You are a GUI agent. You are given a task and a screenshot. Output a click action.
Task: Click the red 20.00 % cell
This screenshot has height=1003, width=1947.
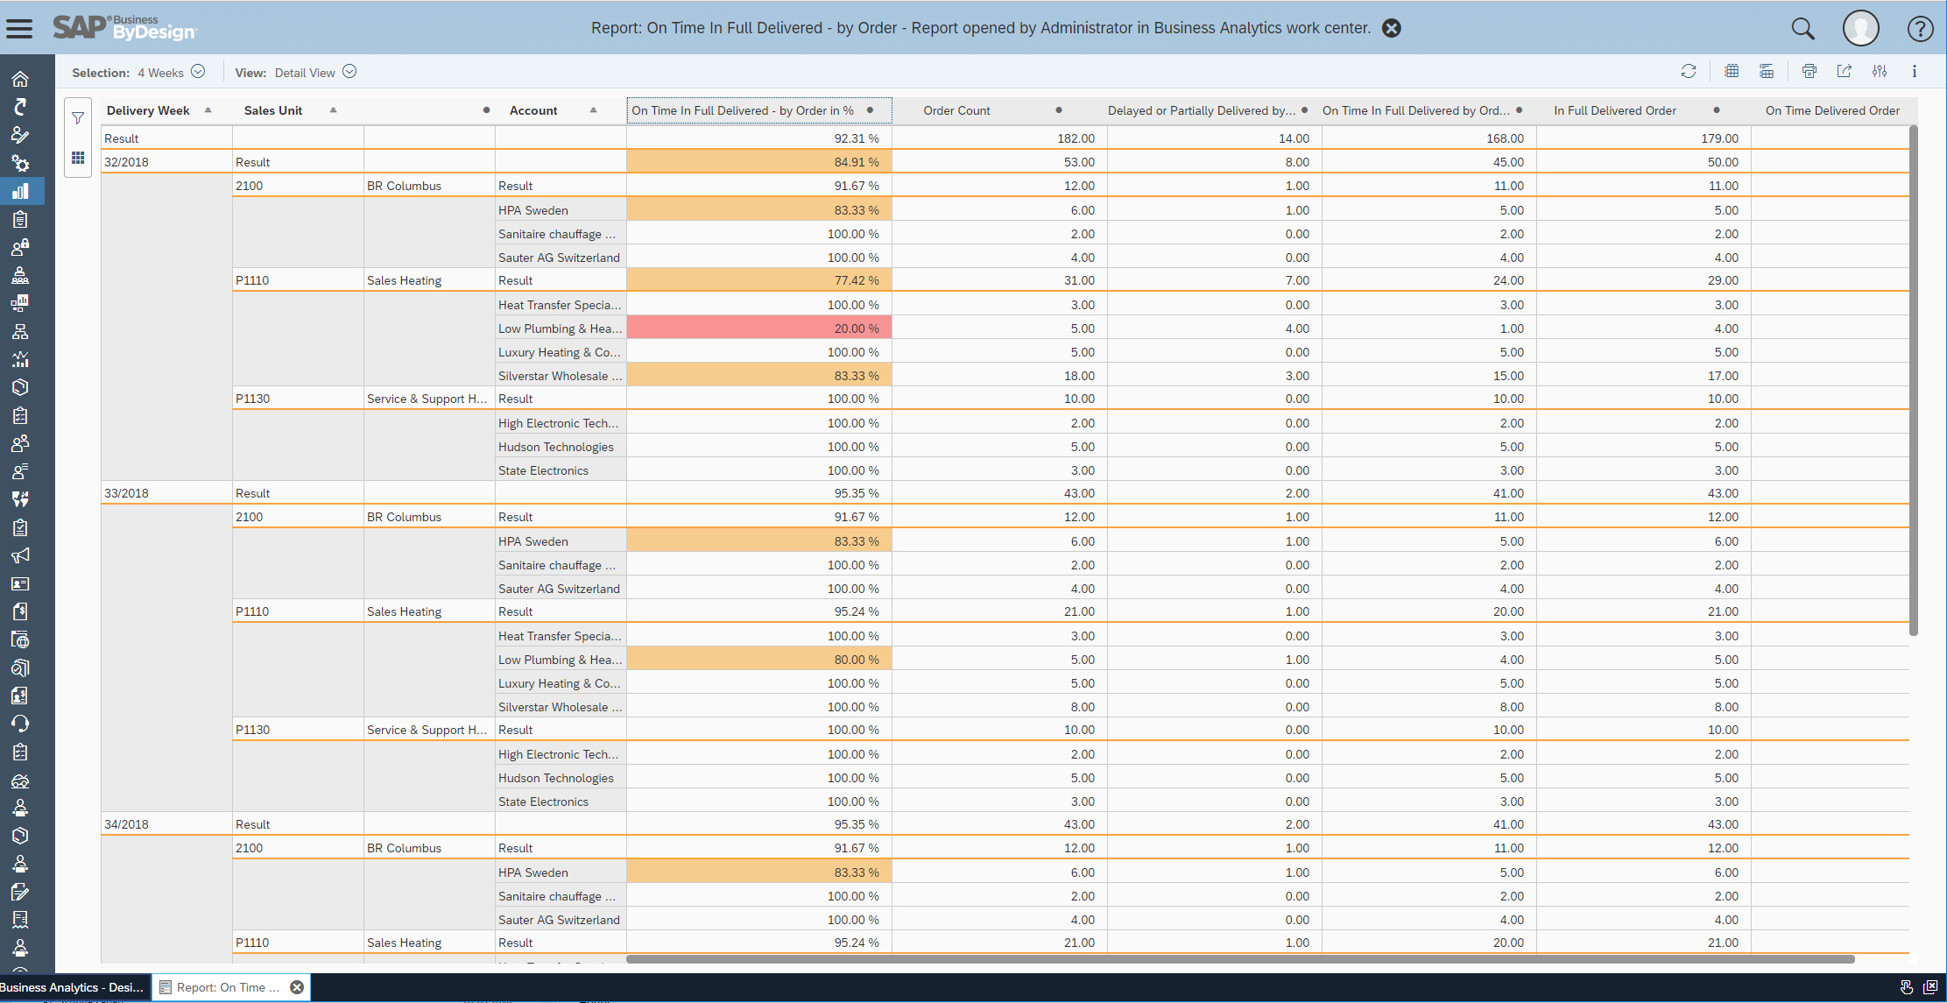click(x=759, y=328)
